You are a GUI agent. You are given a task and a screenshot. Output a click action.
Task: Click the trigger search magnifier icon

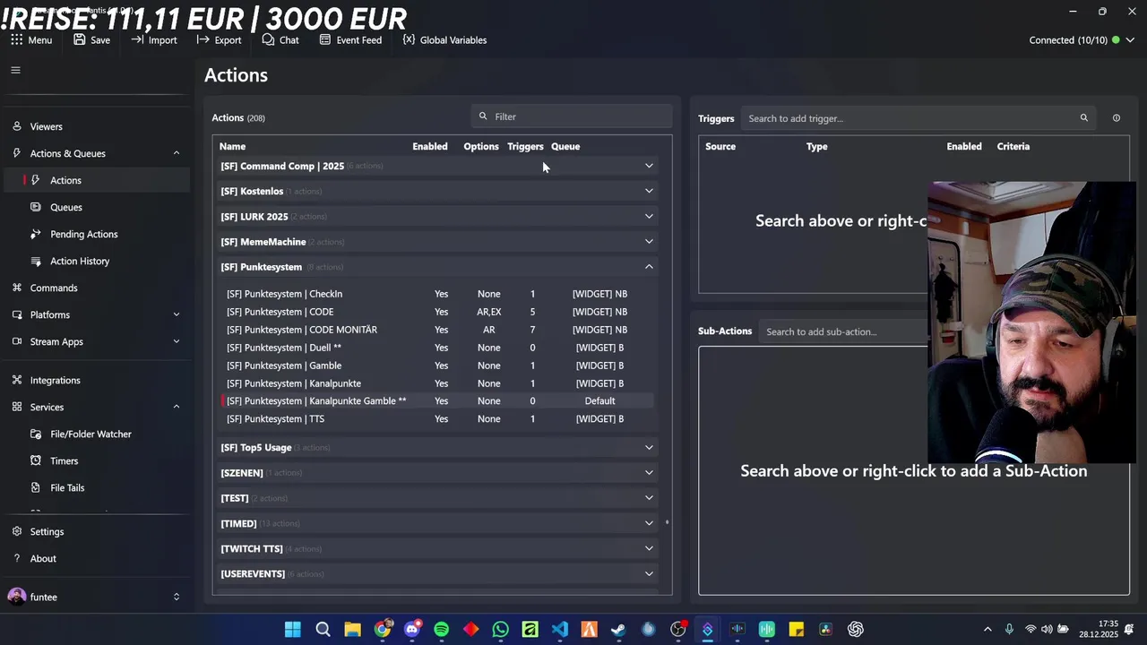click(1083, 118)
